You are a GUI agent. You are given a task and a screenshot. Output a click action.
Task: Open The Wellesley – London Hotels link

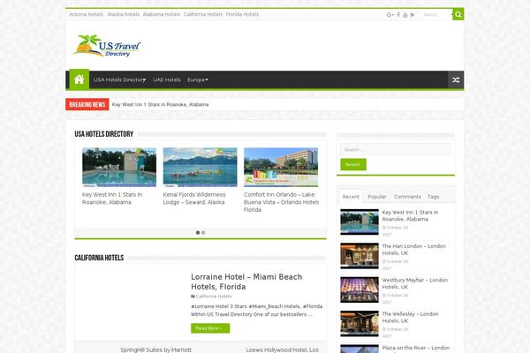[410, 317]
